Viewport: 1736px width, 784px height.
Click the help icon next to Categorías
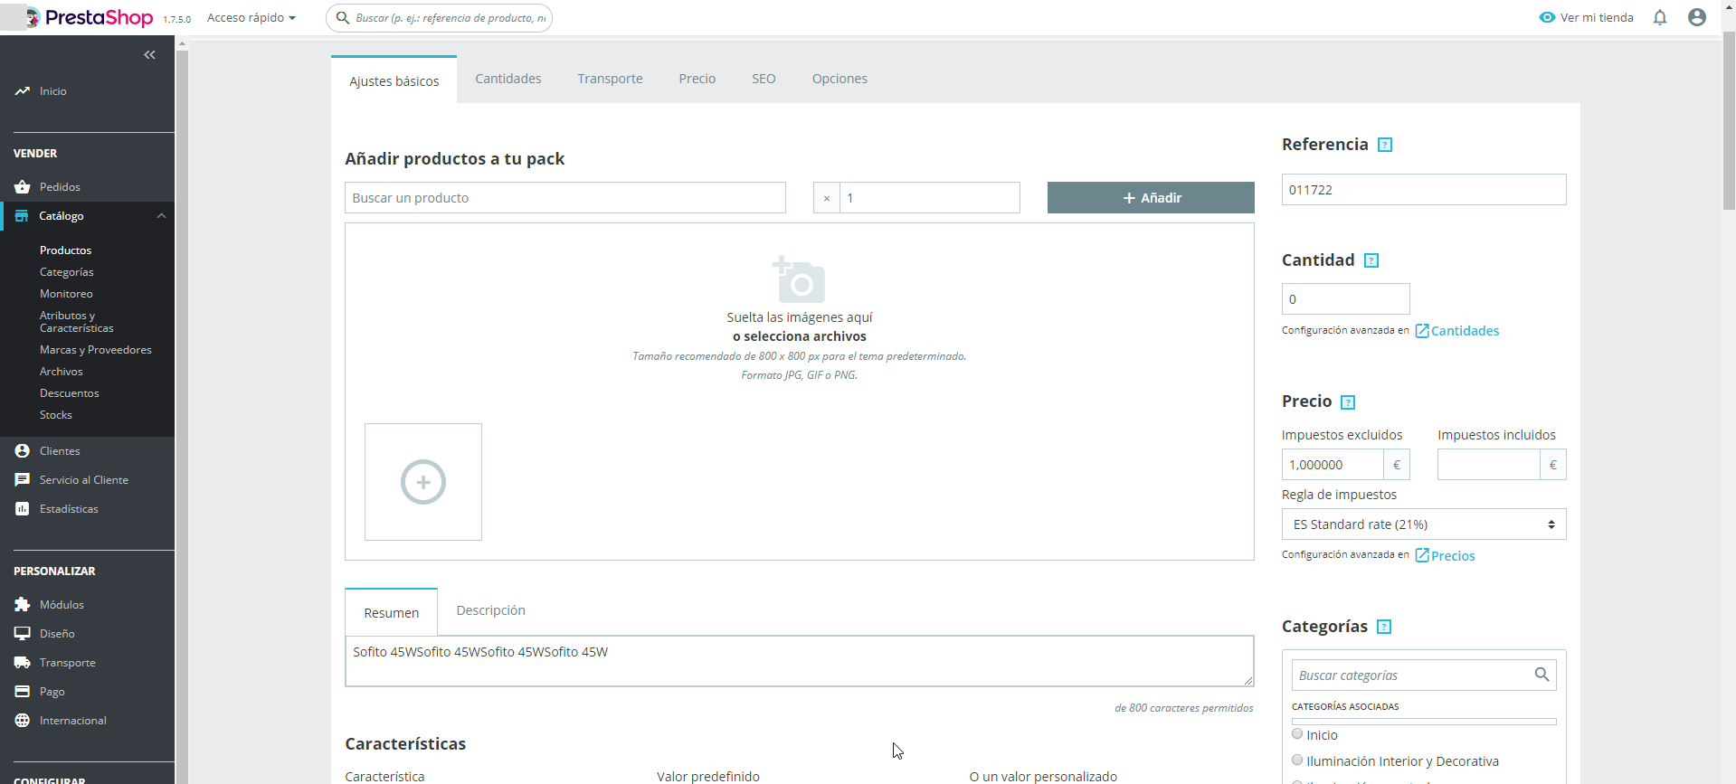[1384, 627]
